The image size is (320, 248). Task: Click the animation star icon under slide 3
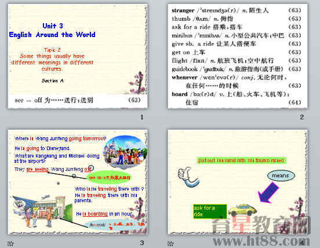(10, 243)
